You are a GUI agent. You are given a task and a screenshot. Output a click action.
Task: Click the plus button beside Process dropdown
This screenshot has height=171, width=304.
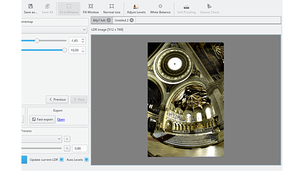click(67, 139)
